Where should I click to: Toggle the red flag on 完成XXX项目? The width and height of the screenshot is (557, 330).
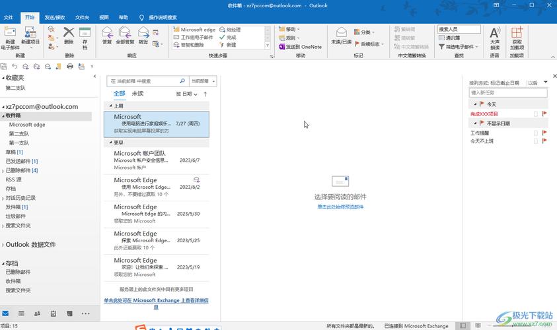544,114
